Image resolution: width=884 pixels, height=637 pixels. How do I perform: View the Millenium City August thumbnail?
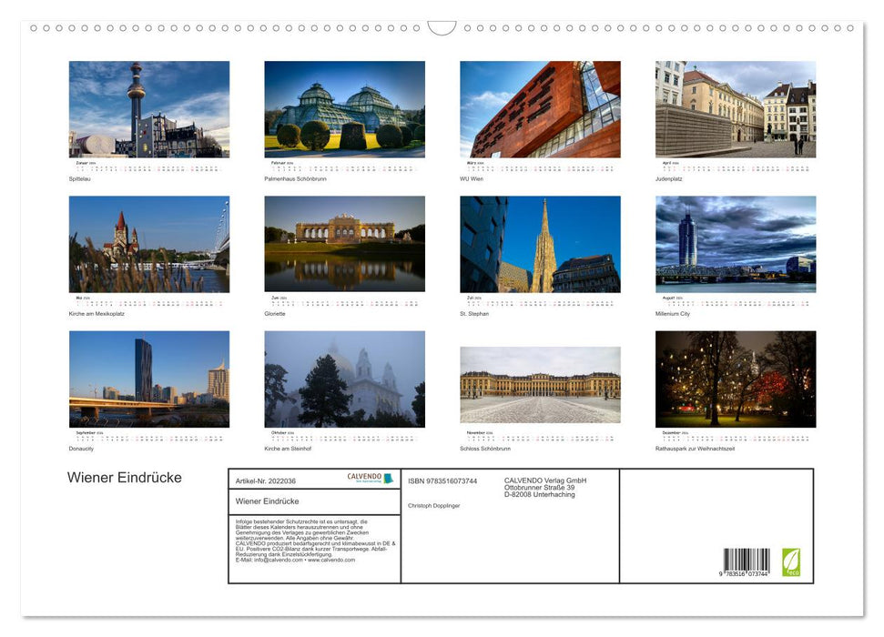coord(735,244)
